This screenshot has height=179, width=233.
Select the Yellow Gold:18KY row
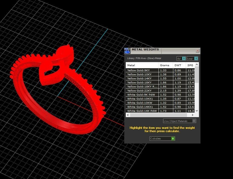[160, 82]
